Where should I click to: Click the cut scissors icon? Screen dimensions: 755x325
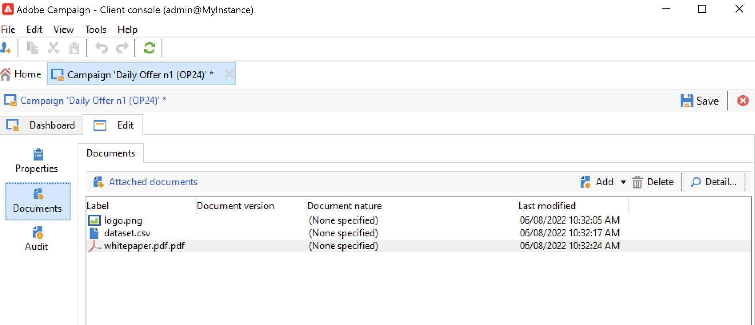click(x=54, y=48)
